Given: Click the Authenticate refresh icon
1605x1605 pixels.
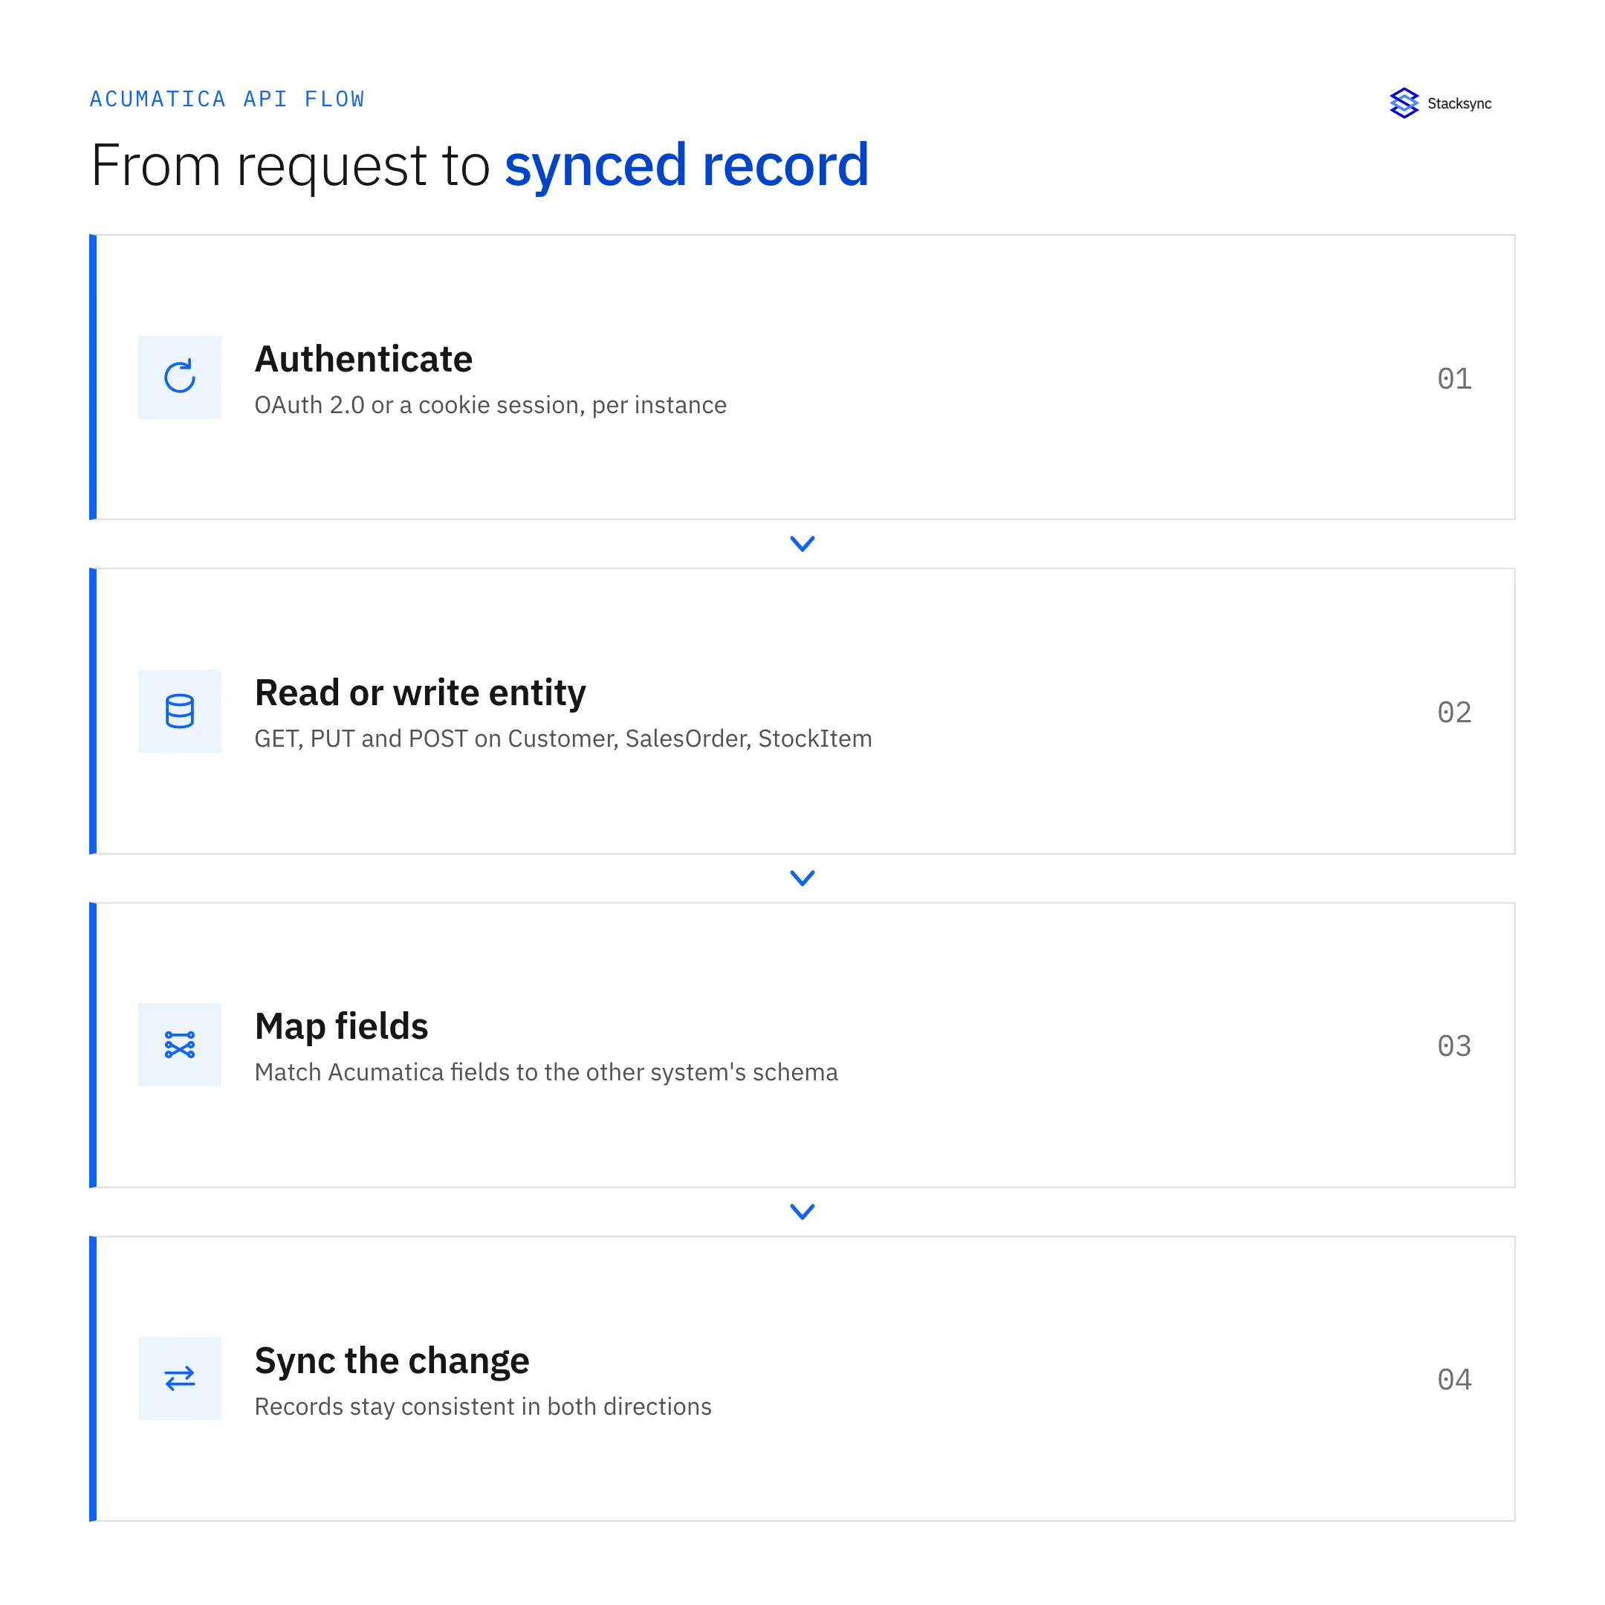Looking at the screenshot, I should [x=179, y=377].
